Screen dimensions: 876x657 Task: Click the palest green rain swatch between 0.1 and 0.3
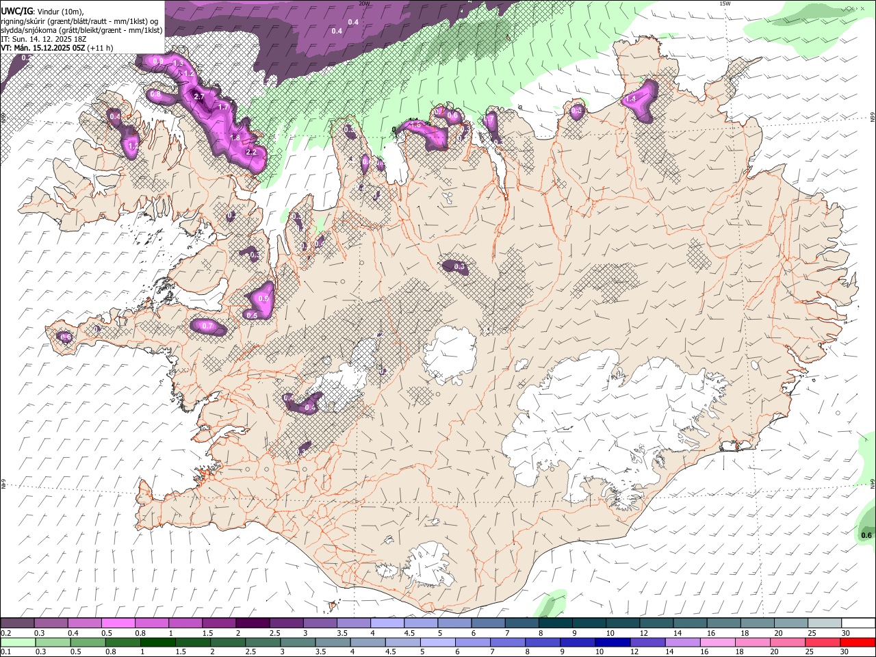point(17,643)
